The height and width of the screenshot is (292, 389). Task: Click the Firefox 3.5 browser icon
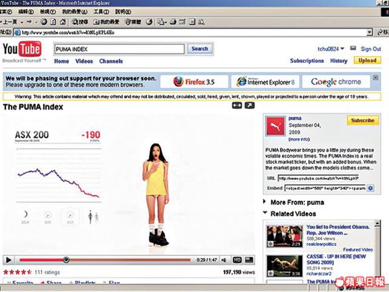pos(194,82)
